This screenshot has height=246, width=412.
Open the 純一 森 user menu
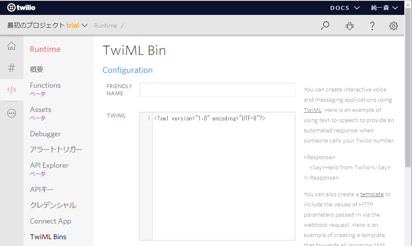pyautogui.click(x=384, y=8)
